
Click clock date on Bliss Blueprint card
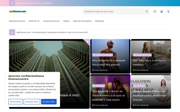(100, 105)
